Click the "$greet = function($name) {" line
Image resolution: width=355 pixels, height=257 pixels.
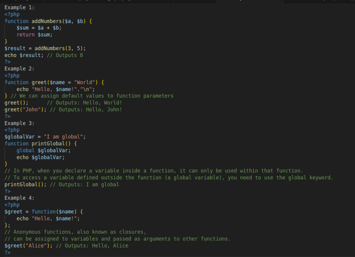pos(44,212)
